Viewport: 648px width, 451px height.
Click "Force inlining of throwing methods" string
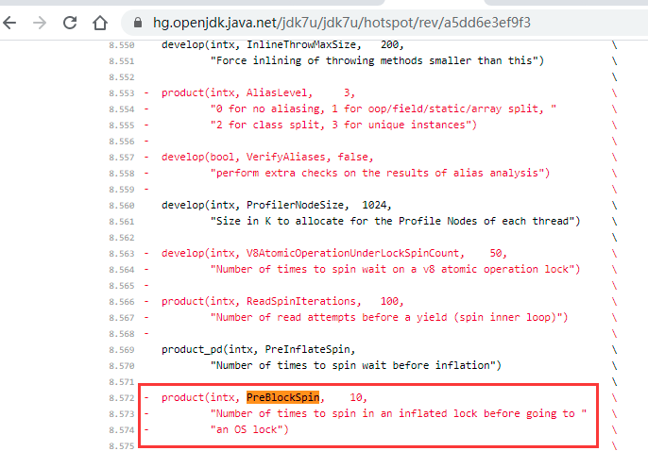click(x=377, y=60)
